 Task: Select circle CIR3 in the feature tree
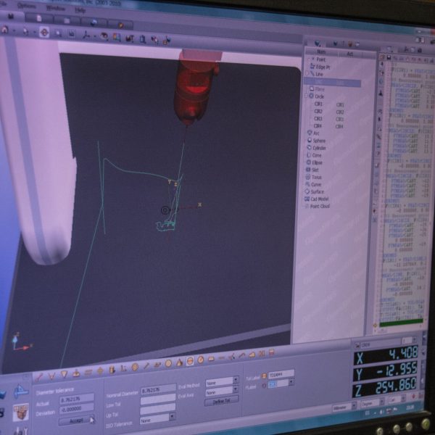318,118
